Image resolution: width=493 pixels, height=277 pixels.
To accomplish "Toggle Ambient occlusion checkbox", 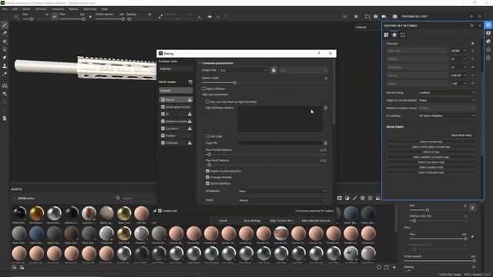I will pyautogui.click(x=163, y=122).
